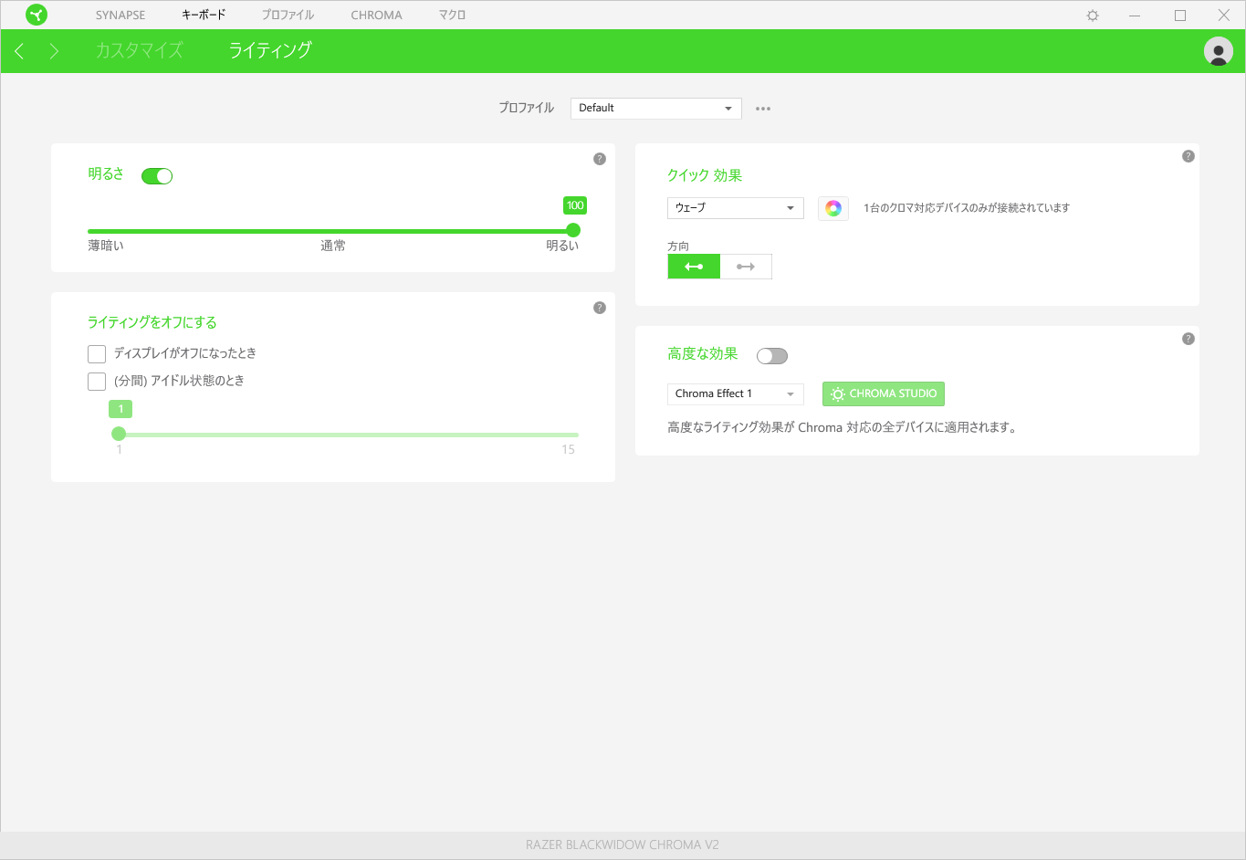Click the brightness slider handle at 100
1246x860 pixels.
(573, 230)
